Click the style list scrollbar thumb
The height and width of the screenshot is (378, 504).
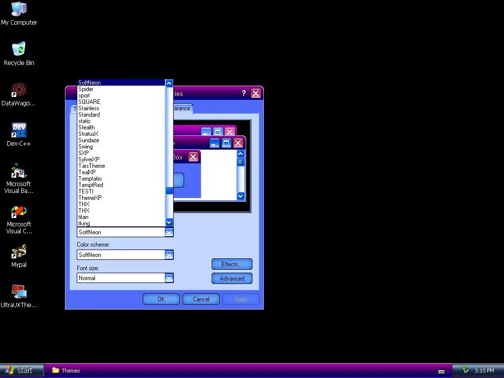[169, 191]
